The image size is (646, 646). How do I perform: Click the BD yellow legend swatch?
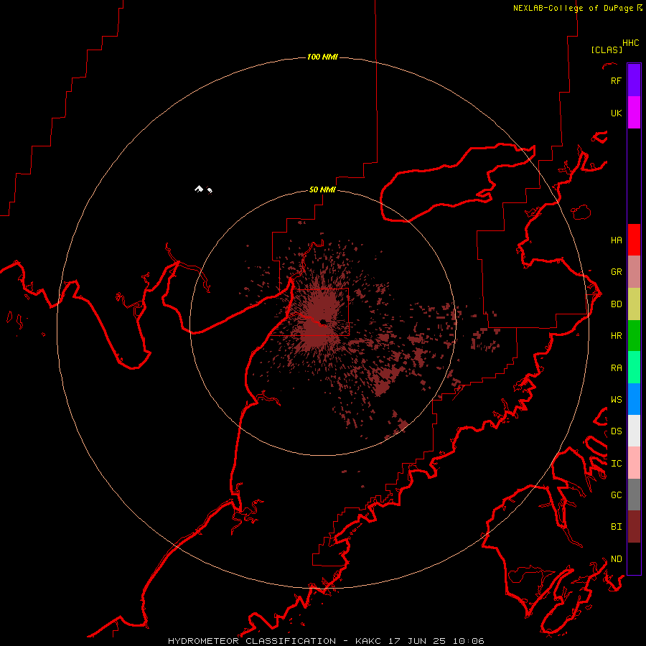tap(634, 304)
